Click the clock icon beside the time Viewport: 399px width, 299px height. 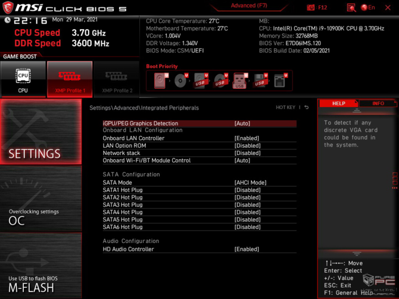click(7, 20)
